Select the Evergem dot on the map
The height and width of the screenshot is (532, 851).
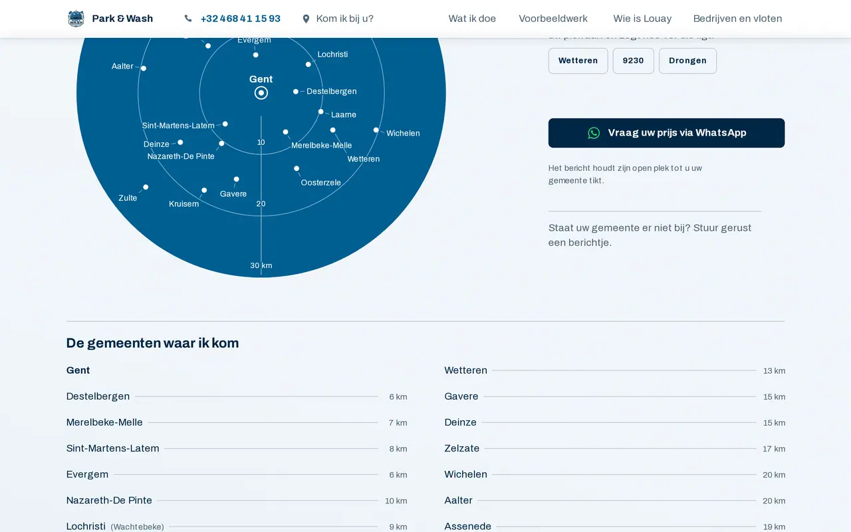[x=256, y=55]
